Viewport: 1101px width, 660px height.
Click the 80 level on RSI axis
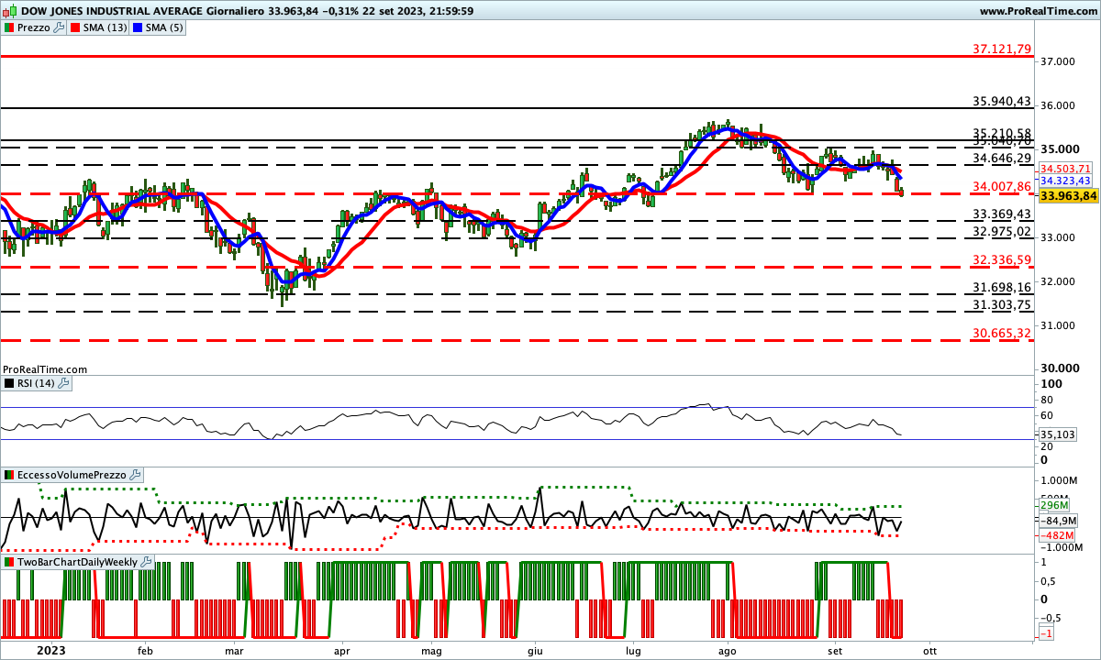click(x=1047, y=401)
